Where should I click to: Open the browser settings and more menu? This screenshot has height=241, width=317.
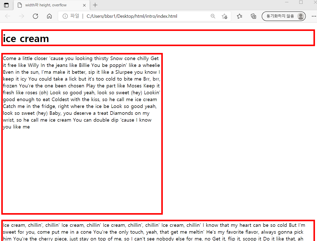tap(314, 16)
